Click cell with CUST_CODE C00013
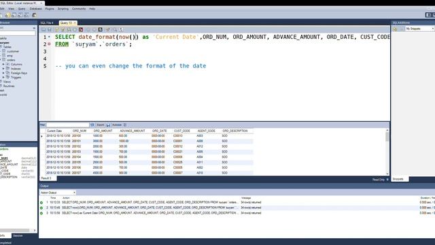The image size is (435, 245). (x=178, y=136)
